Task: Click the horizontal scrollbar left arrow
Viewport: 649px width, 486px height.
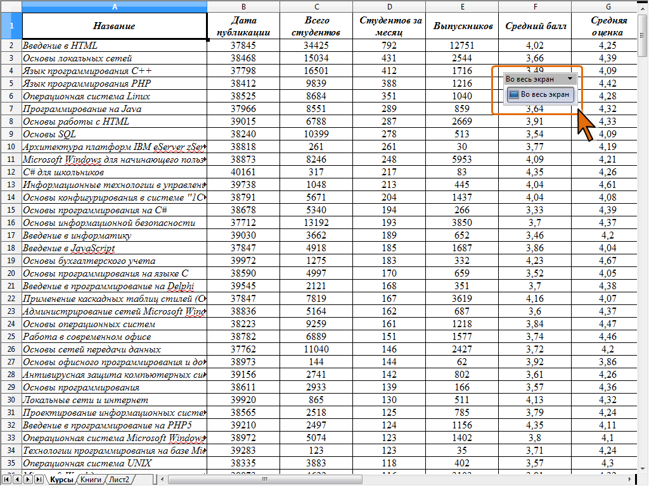Action: [x=163, y=480]
